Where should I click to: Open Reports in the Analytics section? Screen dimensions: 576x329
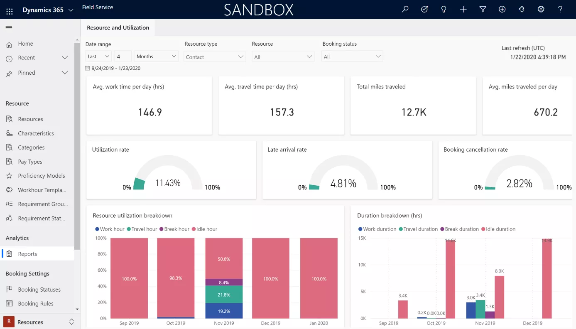click(x=27, y=254)
